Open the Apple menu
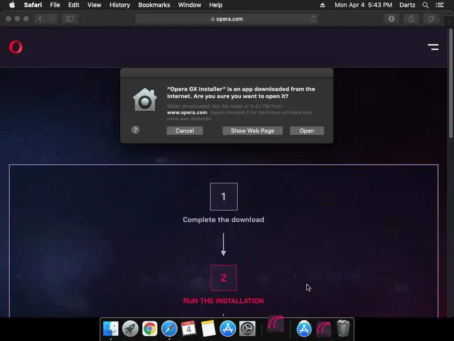The height and width of the screenshot is (341, 454). pos(12,5)
